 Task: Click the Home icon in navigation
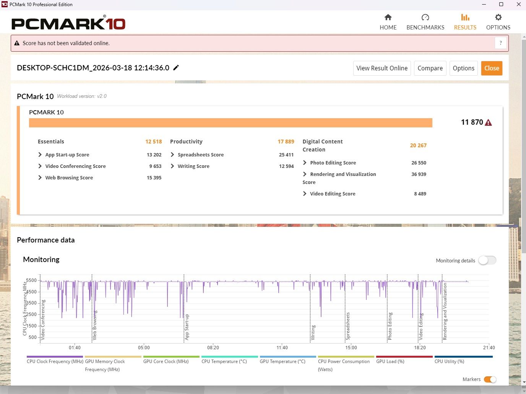point(388,17)
